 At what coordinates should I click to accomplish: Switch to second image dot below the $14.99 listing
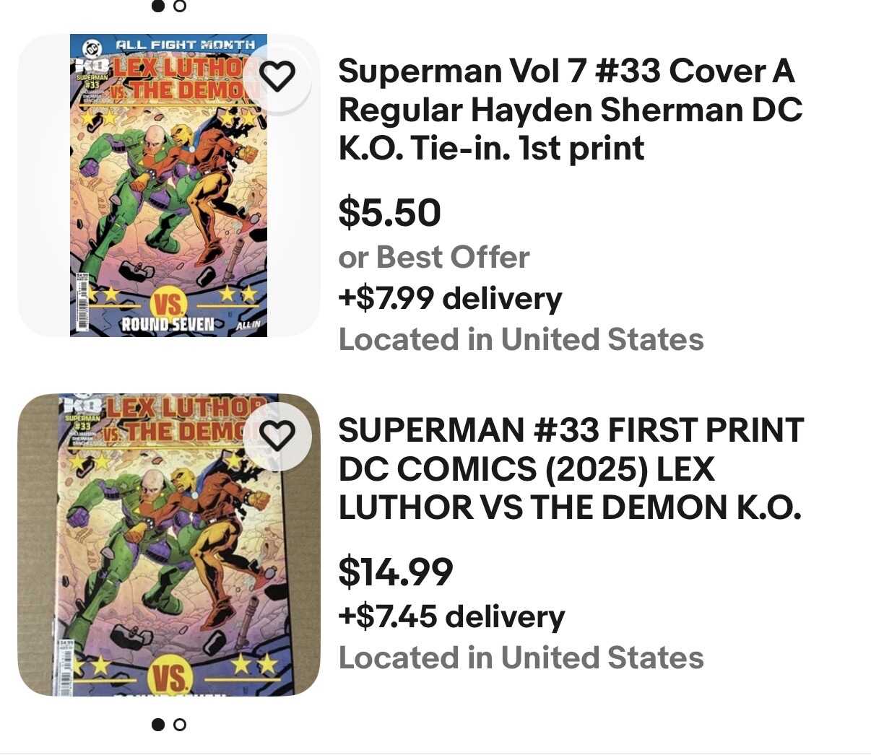[x=180, y=724]
